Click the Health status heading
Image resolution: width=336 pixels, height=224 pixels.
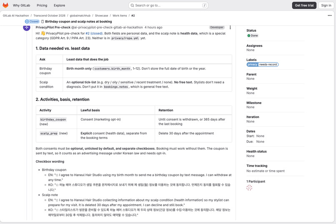256,151
